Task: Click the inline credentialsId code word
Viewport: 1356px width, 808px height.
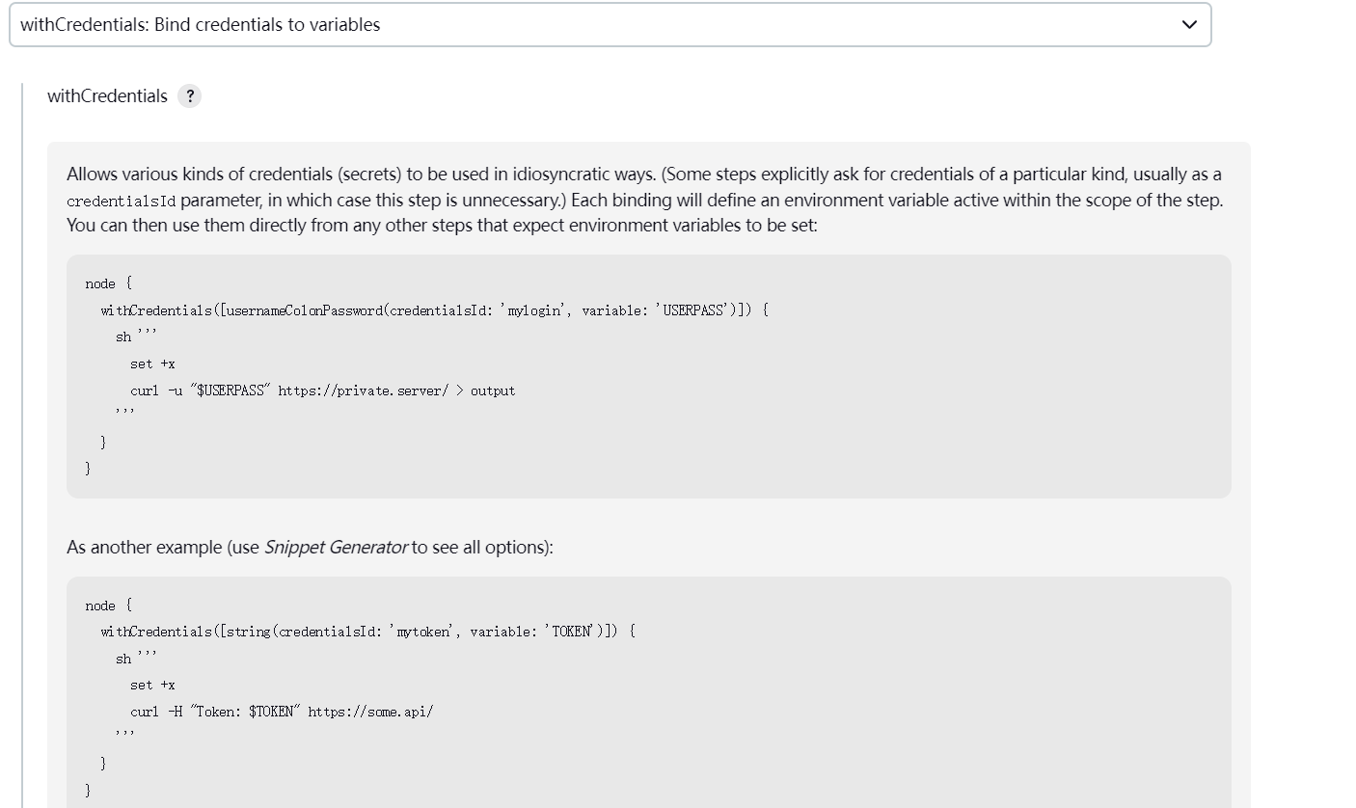Action: [x=122, y=202]
